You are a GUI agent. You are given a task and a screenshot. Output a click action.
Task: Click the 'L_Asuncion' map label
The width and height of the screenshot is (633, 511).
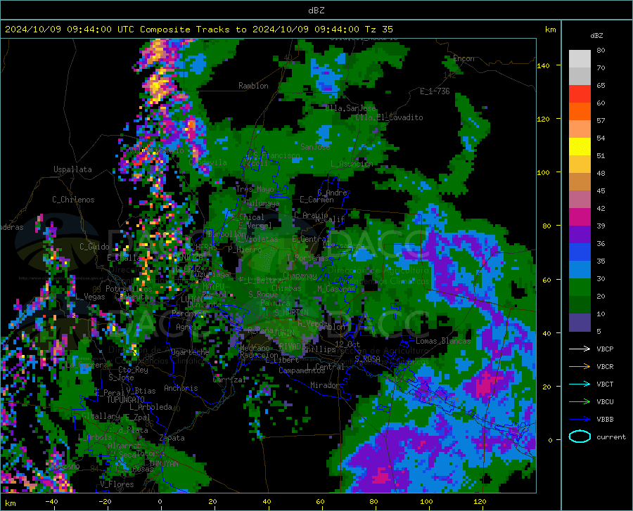[x=352, y=164]
